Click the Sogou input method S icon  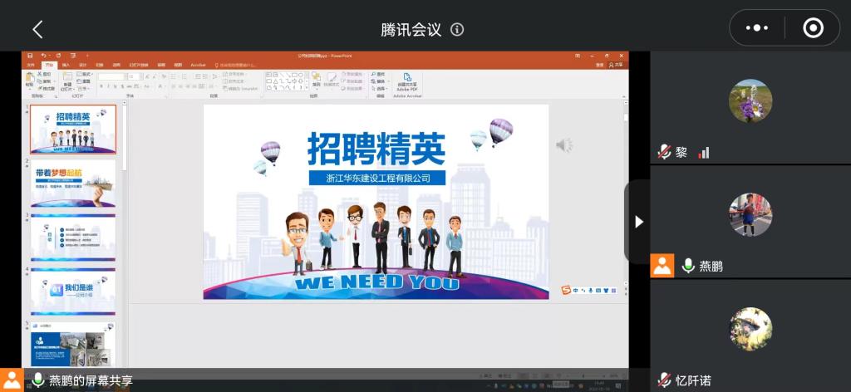[x=567, y=290]
